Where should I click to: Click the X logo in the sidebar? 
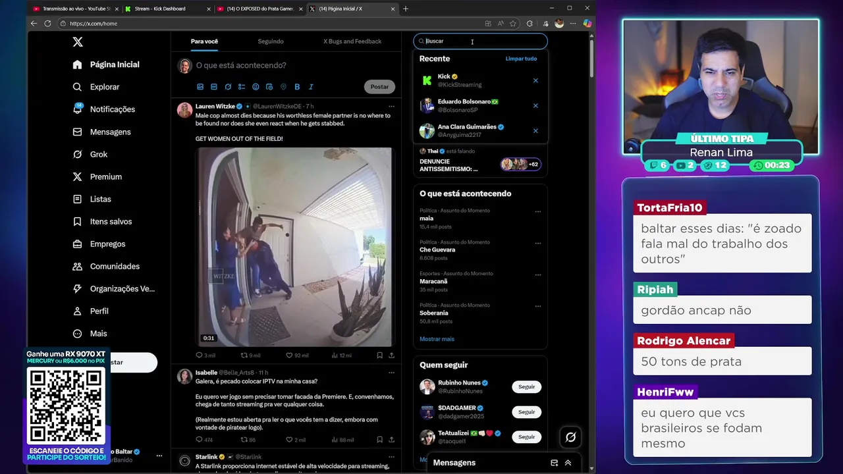click(x=78, y=42)
